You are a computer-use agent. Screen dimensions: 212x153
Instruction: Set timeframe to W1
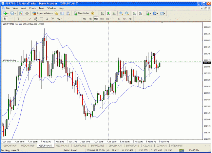[125, 19]
